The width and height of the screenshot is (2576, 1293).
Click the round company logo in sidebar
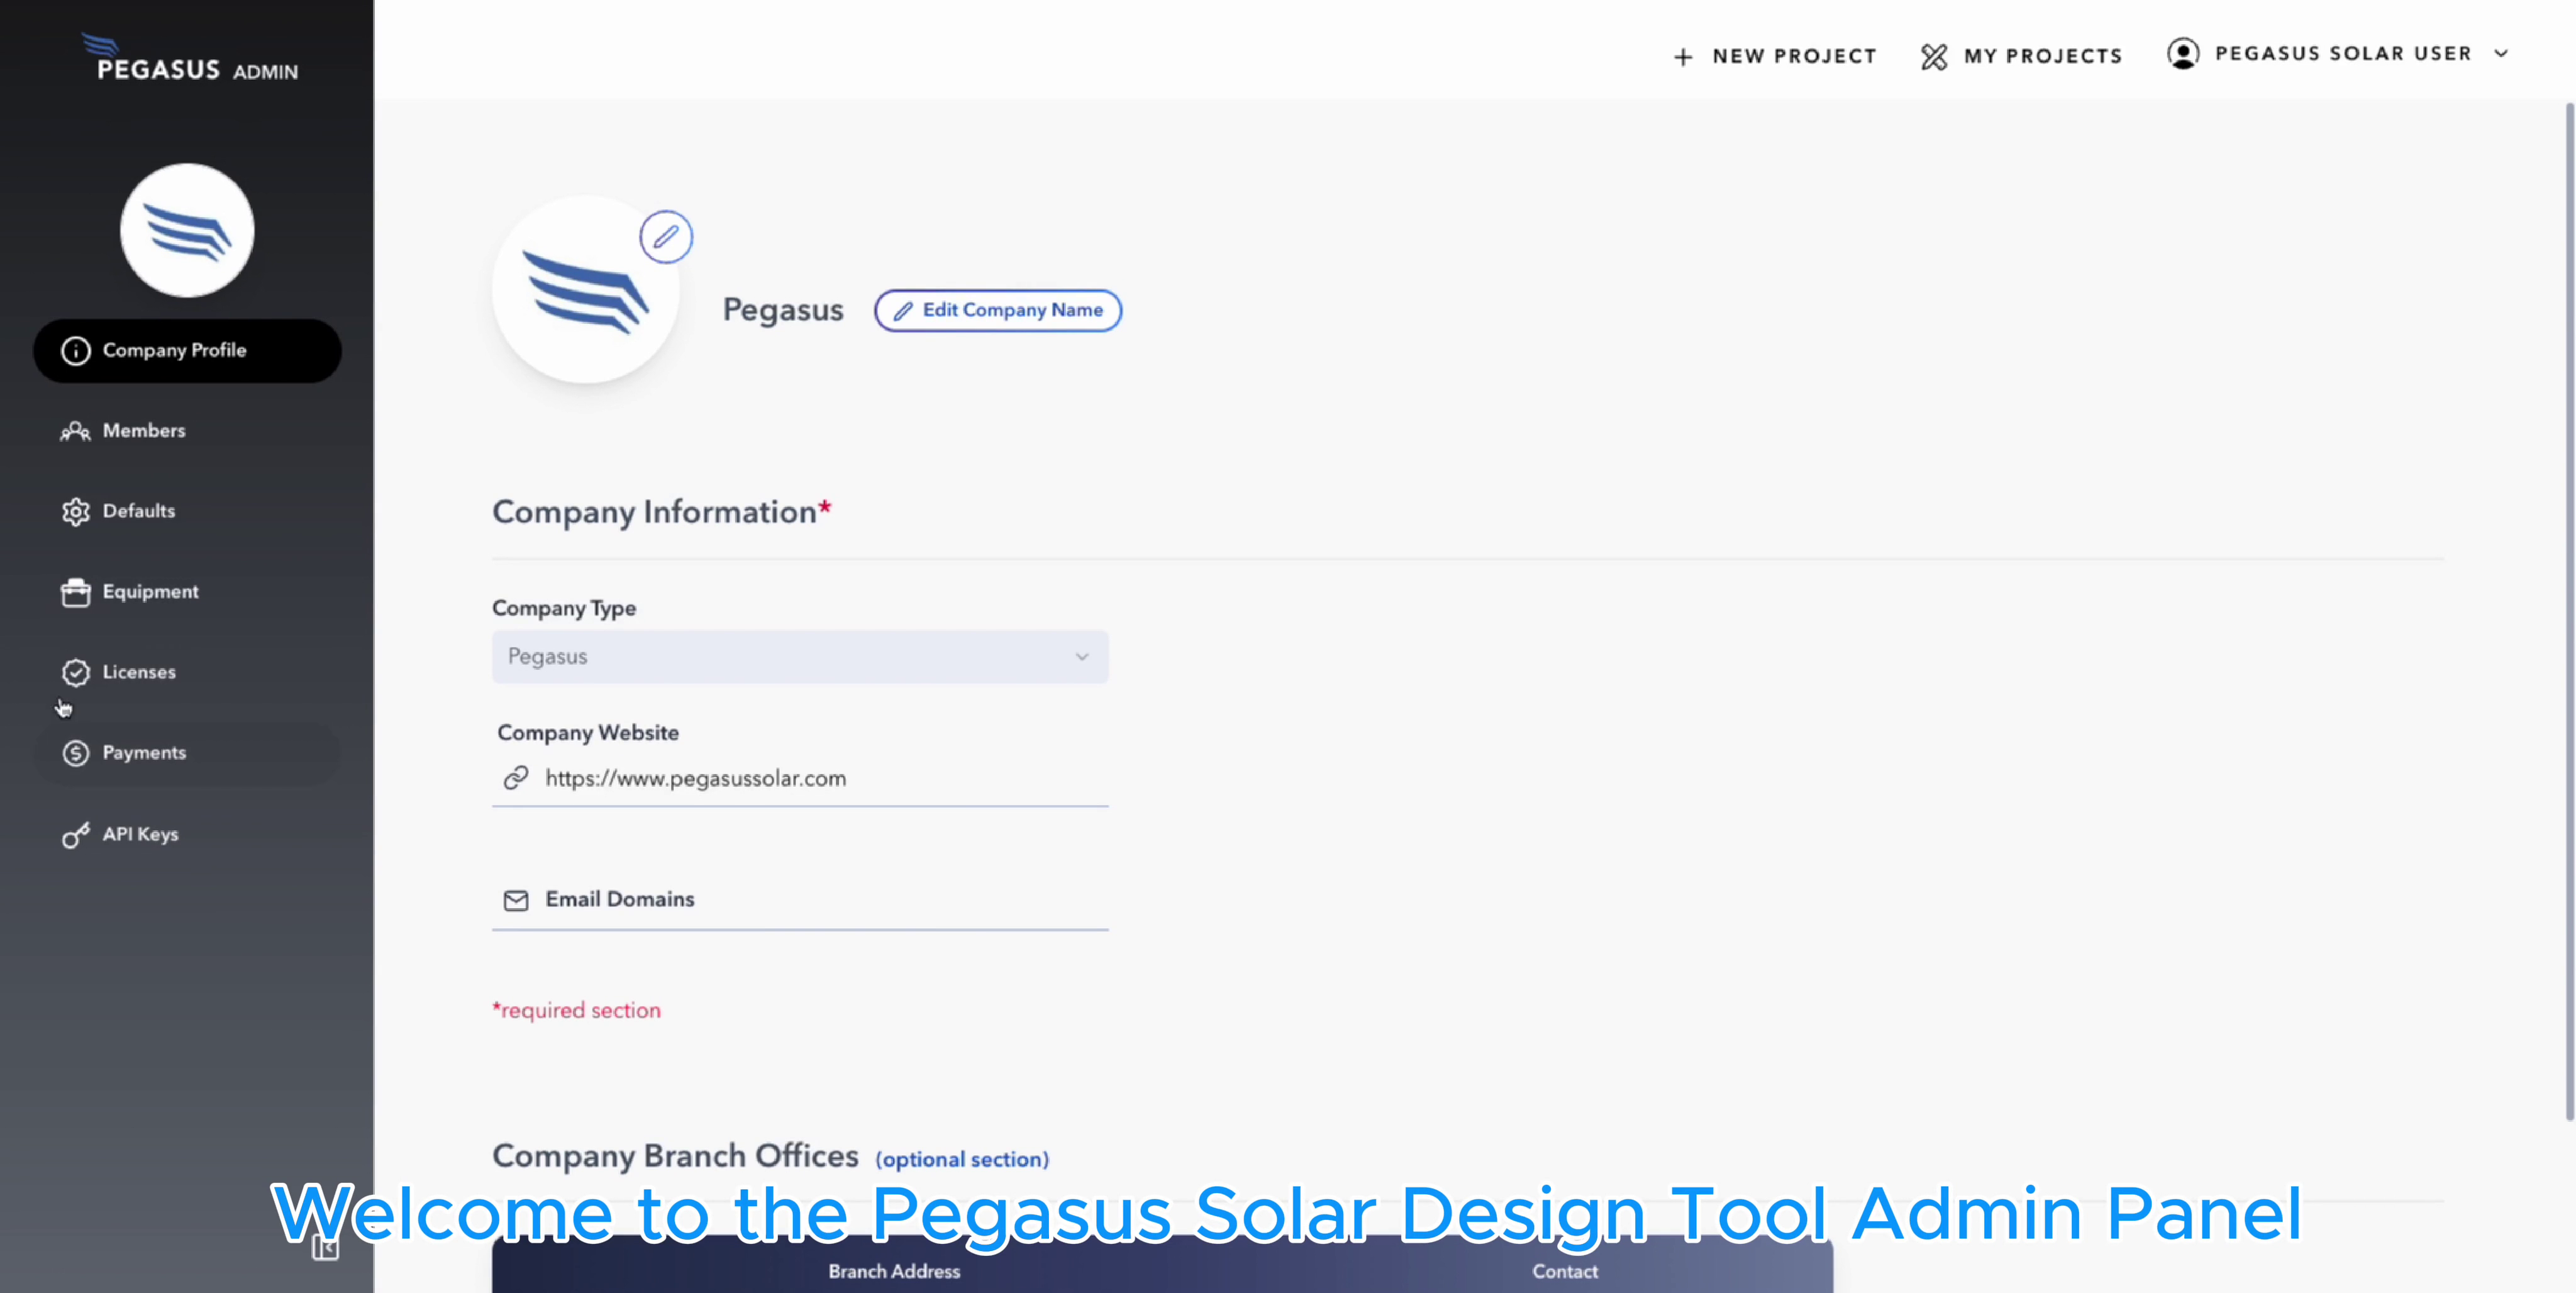[187, 230]
